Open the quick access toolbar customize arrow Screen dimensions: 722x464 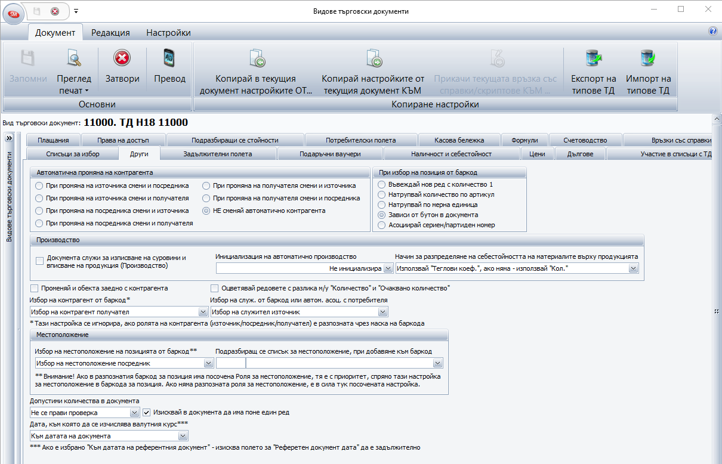click(76, 11)
